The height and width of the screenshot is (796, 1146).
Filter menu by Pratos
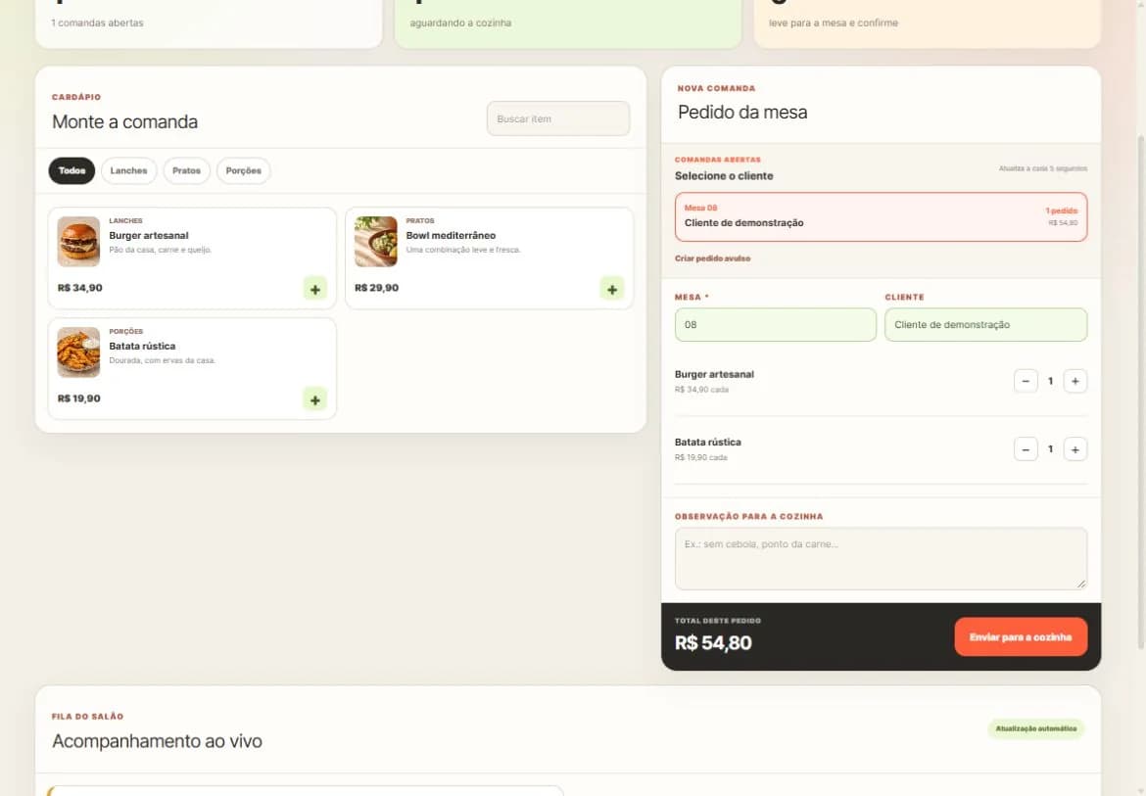(186, 171)
